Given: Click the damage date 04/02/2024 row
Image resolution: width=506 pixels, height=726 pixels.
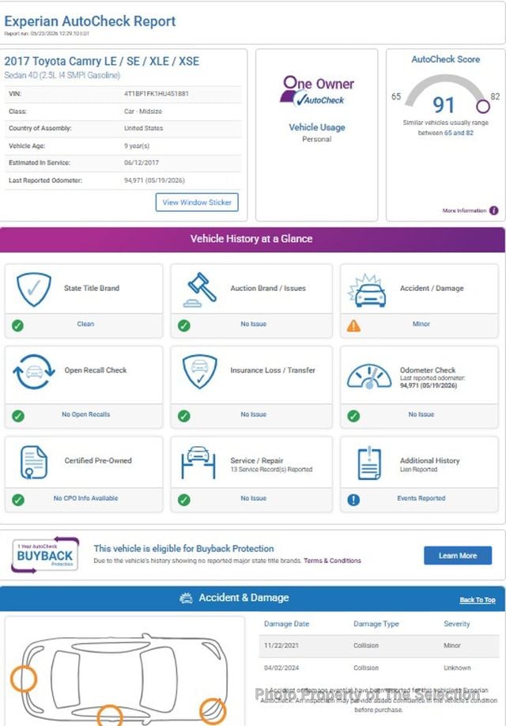Looking at the screenshot, I should coord(379,667).
